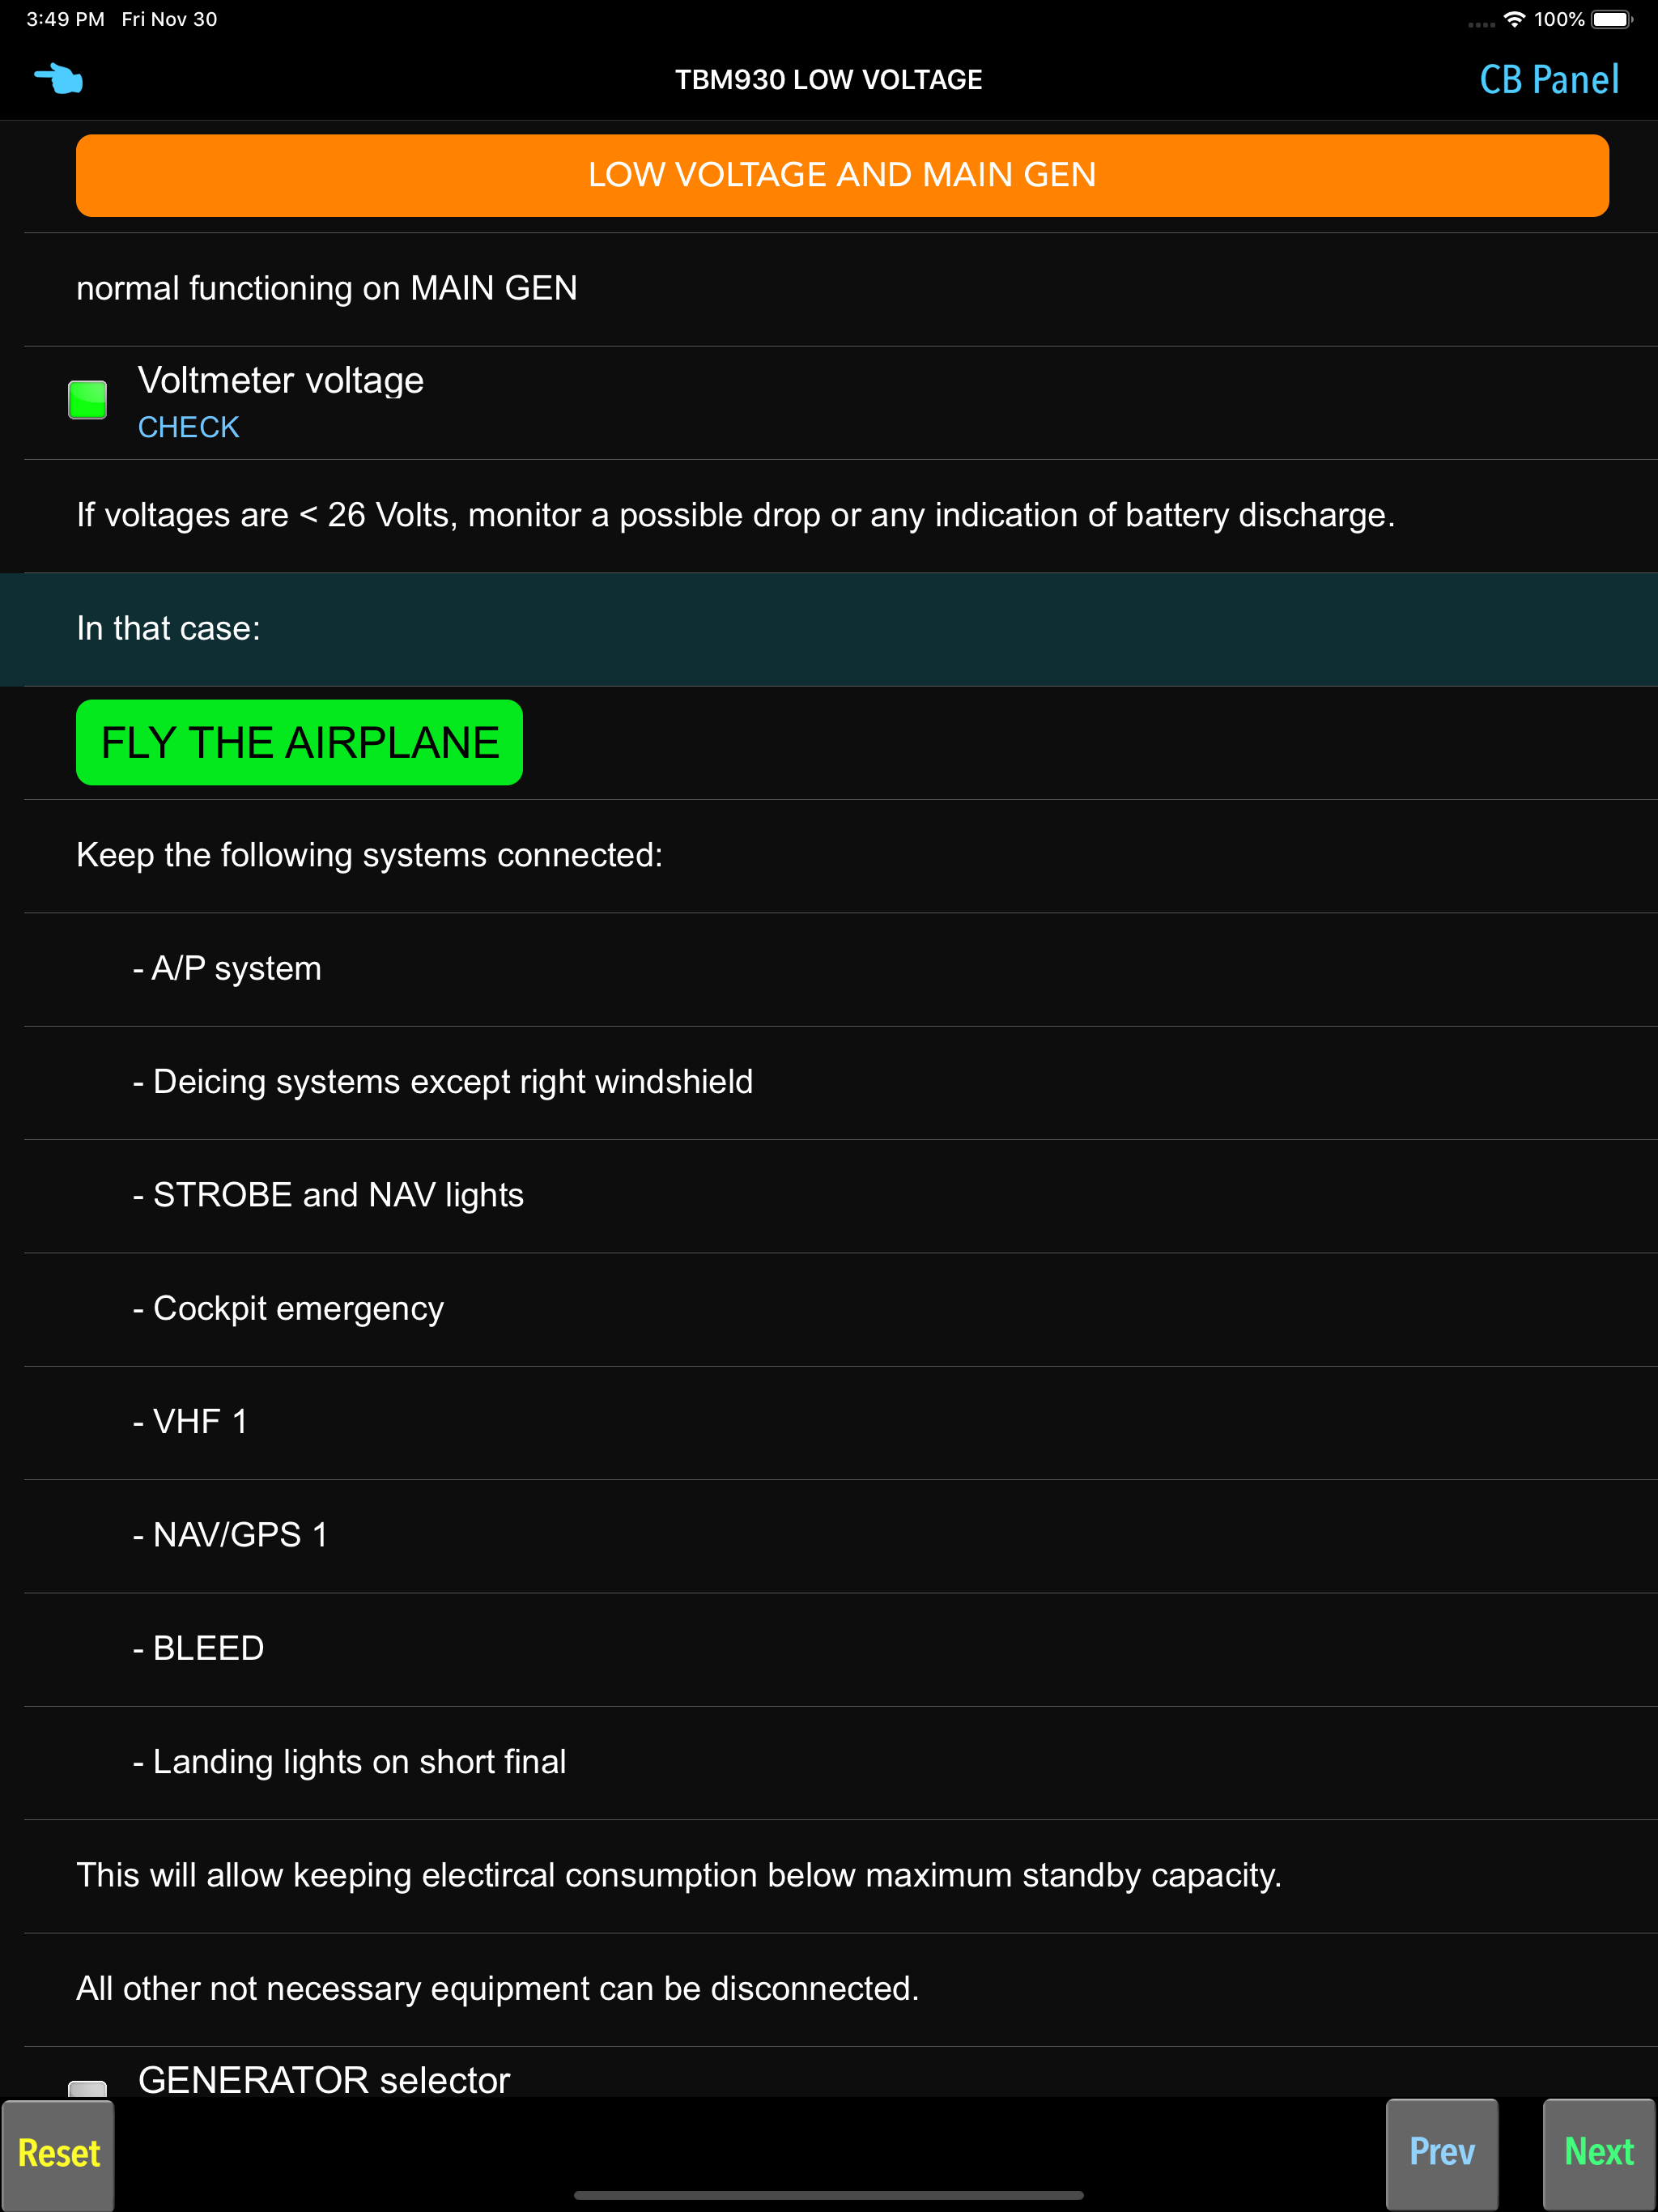Select the LOW VOLTAGE AND MAIN GEN banner
Viewport: 1658px width, 2212px height.
841,175
